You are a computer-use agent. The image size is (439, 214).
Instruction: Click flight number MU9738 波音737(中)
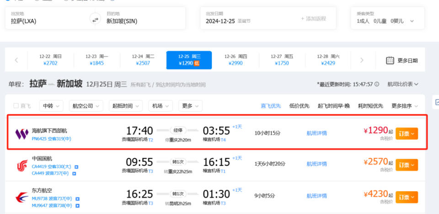pyautogui.click(x=52, y=198)
